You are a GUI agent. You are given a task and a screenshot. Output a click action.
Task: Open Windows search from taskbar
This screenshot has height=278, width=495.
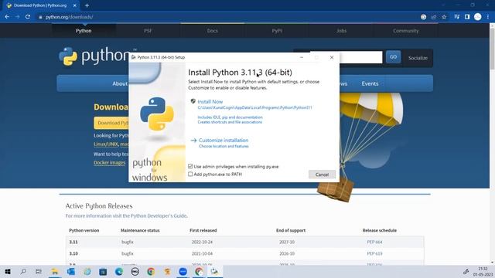click(23, 271)
